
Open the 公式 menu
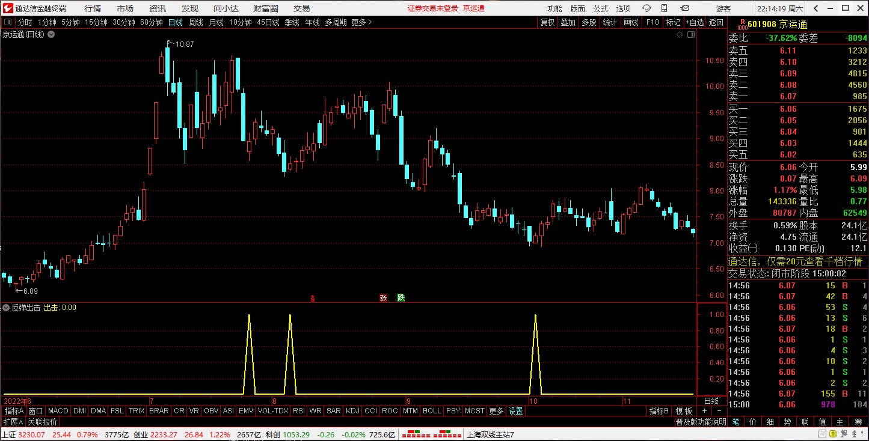tap(601, 8)
